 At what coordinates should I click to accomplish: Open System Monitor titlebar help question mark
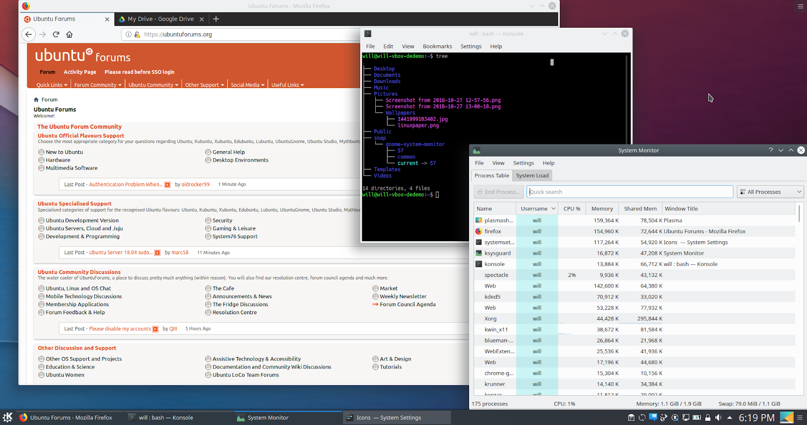(x=771, y=150)
